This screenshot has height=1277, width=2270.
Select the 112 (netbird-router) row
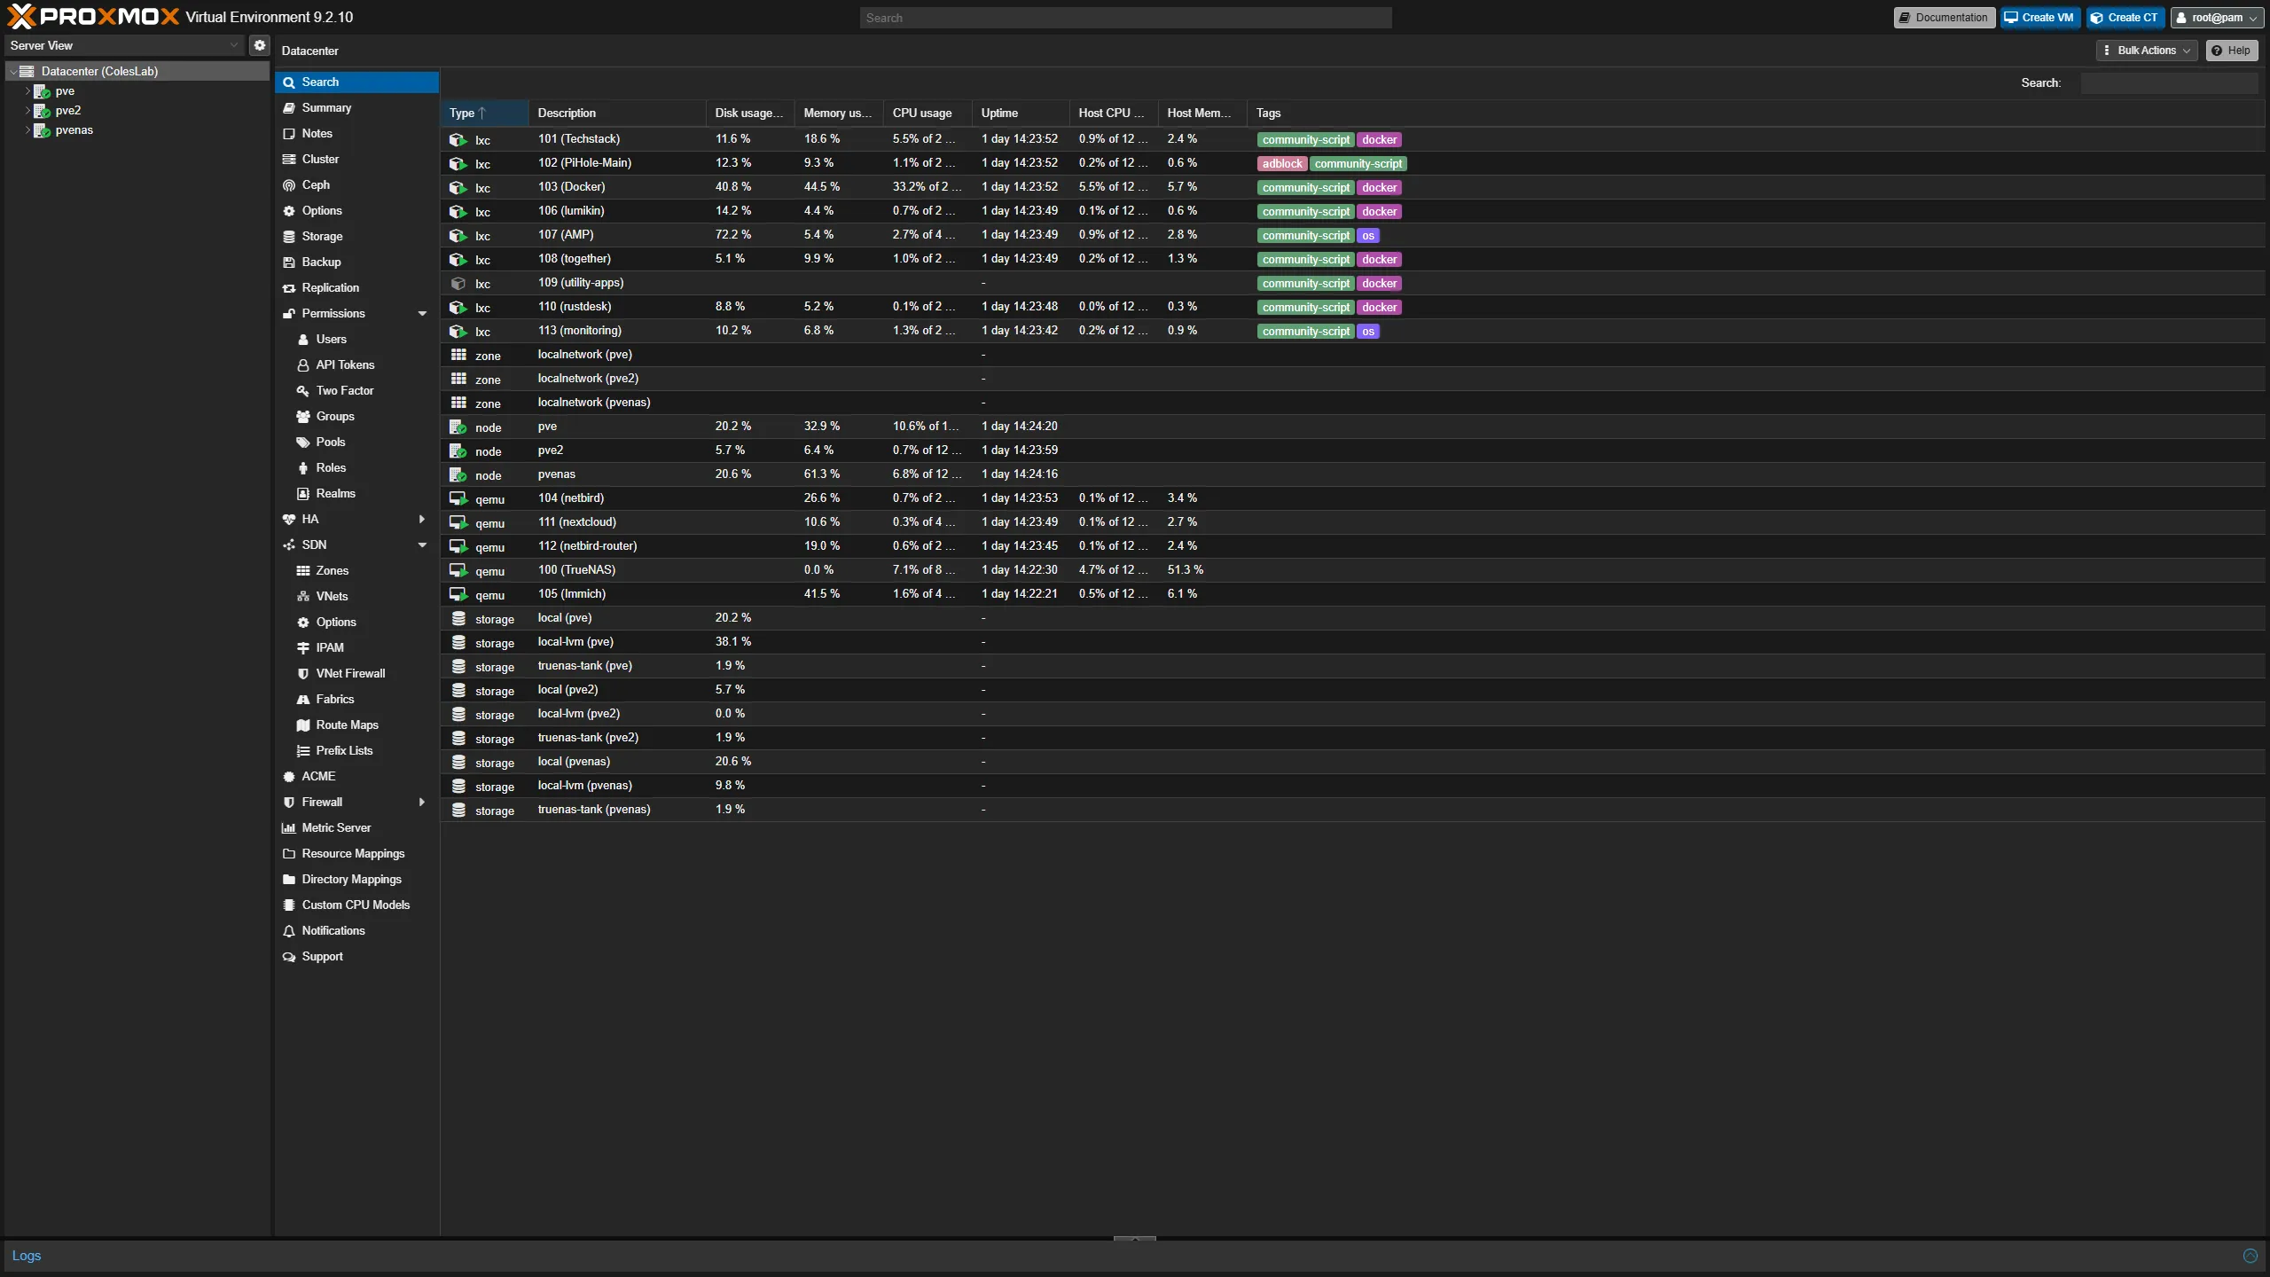1353,546
